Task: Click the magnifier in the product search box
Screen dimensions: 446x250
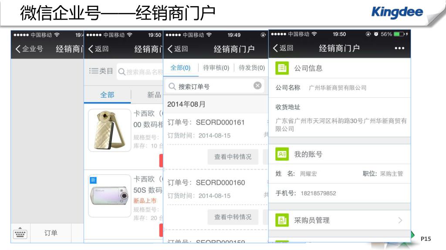Action: tap(122, 72)
